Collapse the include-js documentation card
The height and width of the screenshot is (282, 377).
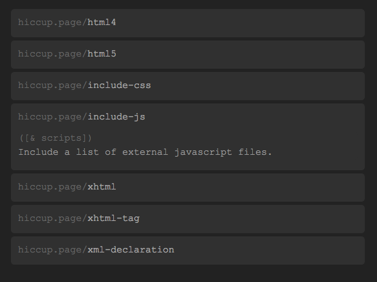188,137
